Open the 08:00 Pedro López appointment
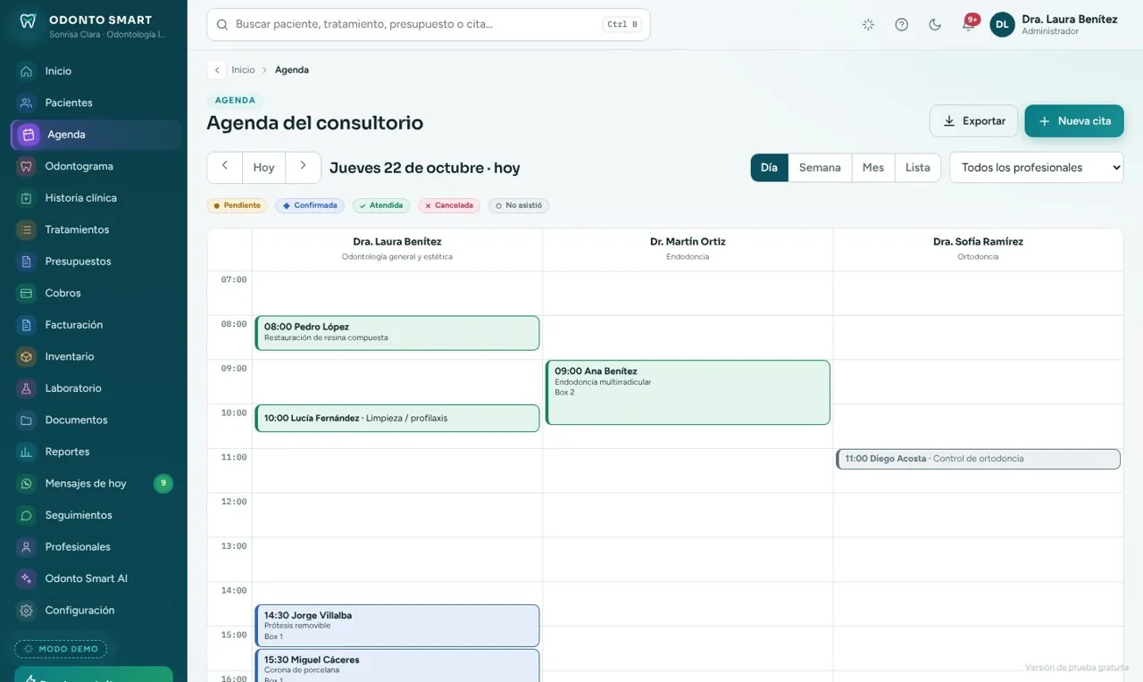Screen dimensions: 1143x682 click(397, 333)
